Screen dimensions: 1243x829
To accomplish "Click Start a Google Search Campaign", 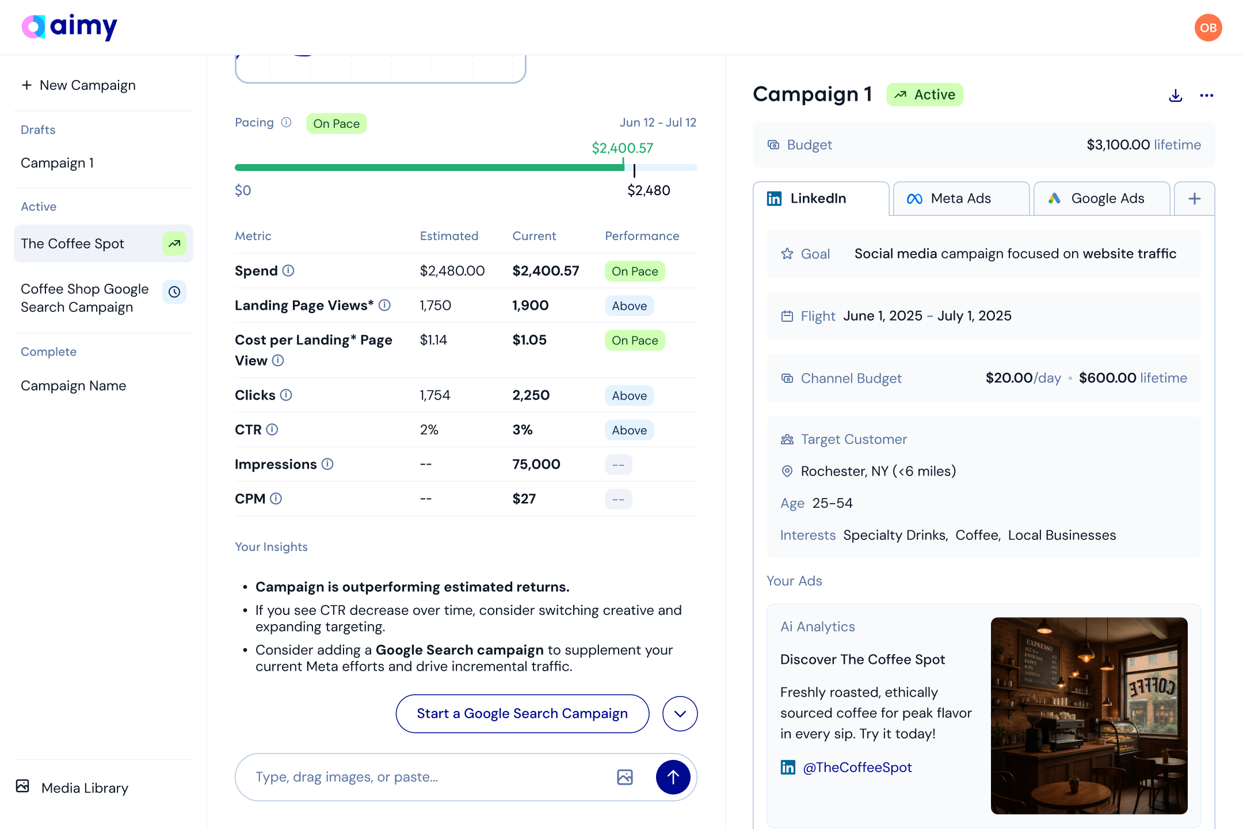I will point(522,714).
